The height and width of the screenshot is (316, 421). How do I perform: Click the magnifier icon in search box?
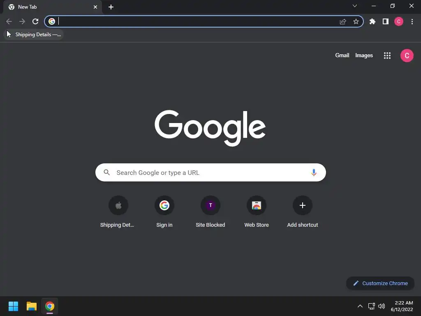[107, 172]
